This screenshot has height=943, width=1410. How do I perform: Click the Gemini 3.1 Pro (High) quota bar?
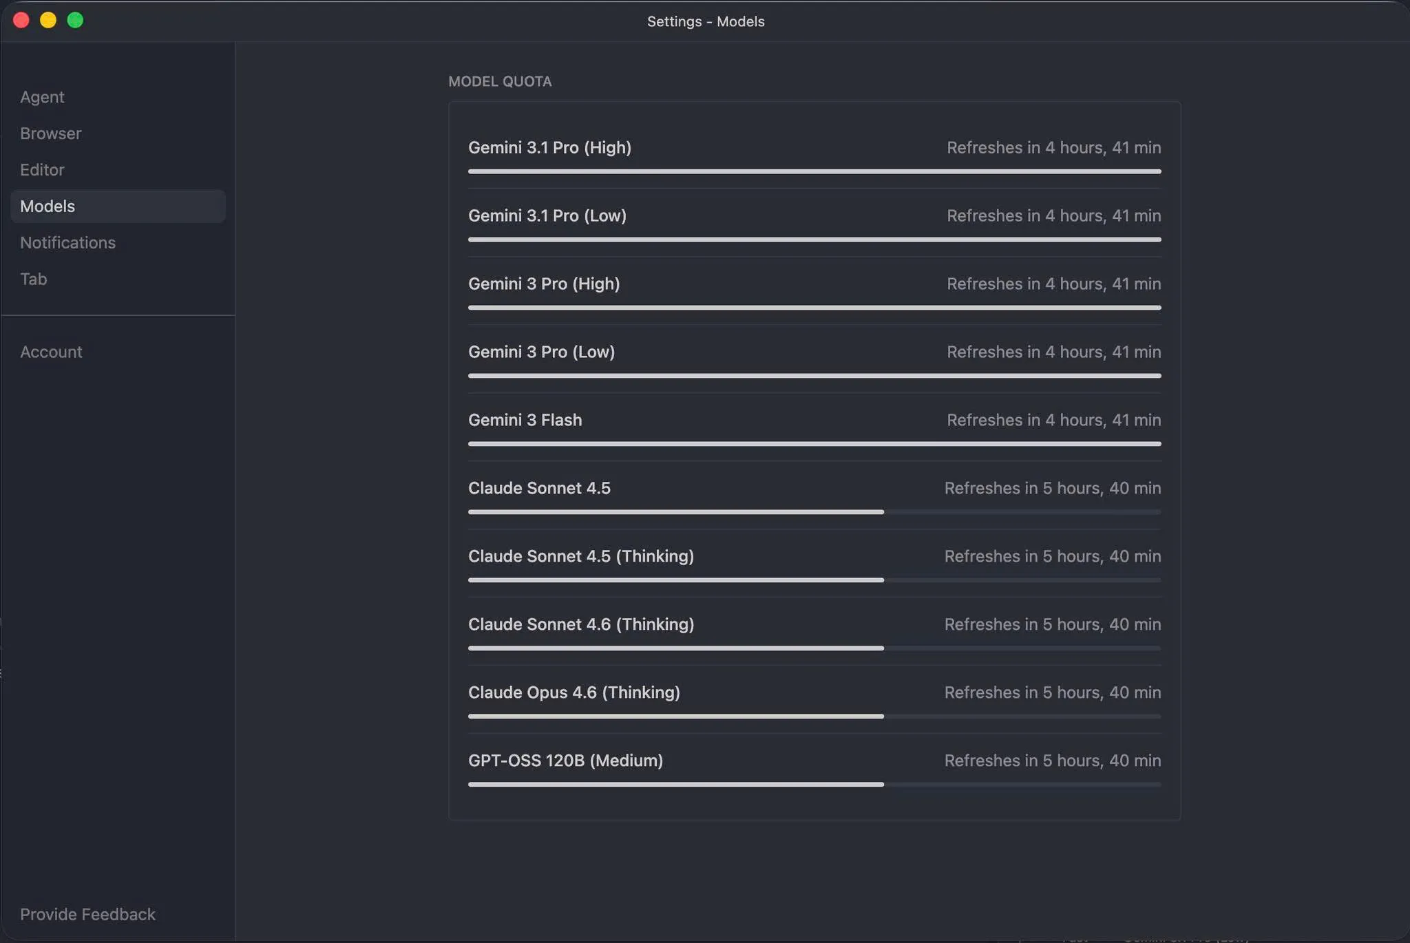pyautogui.click(x=814, y=171)
